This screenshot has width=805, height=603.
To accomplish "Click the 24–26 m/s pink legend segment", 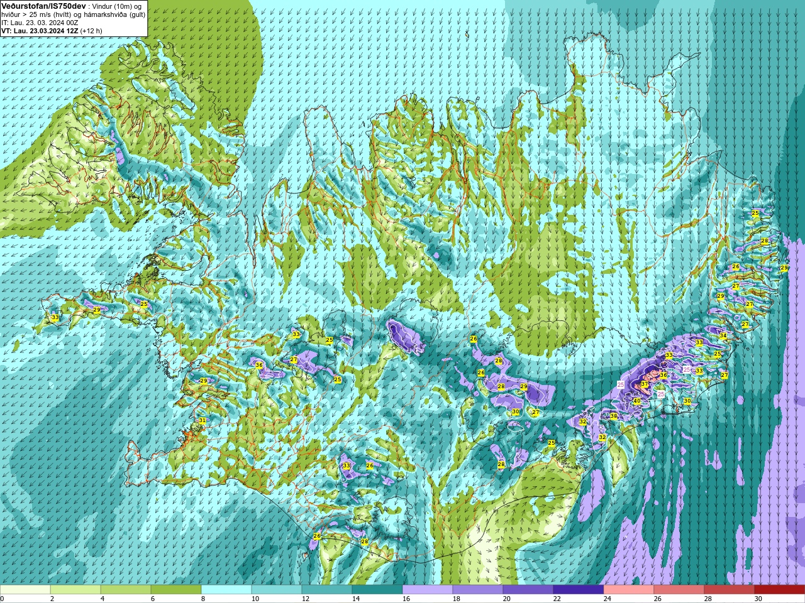I will [629, 590].
